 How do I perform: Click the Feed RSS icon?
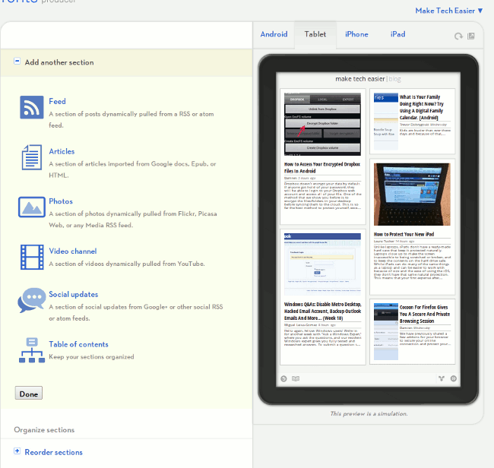tap(31, 107)
